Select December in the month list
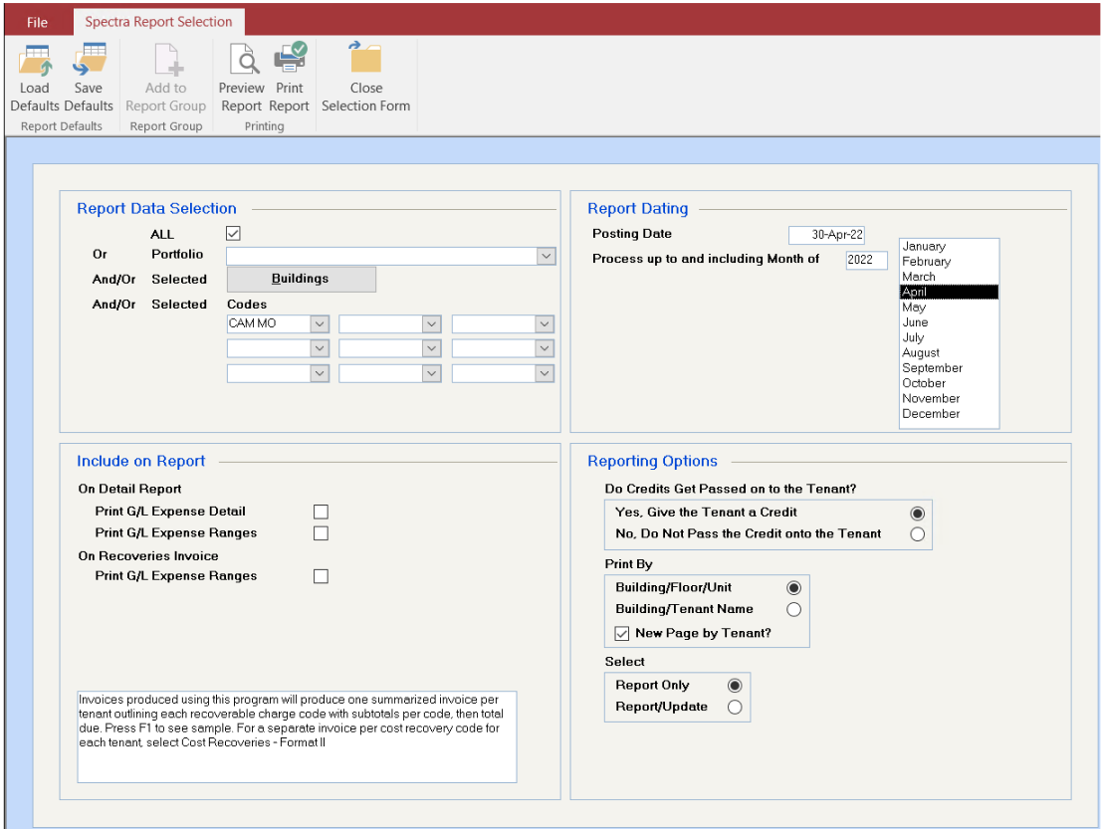The width and height of the screenshot is (1101, 829). pyautogui.click(x=949, y=414)
